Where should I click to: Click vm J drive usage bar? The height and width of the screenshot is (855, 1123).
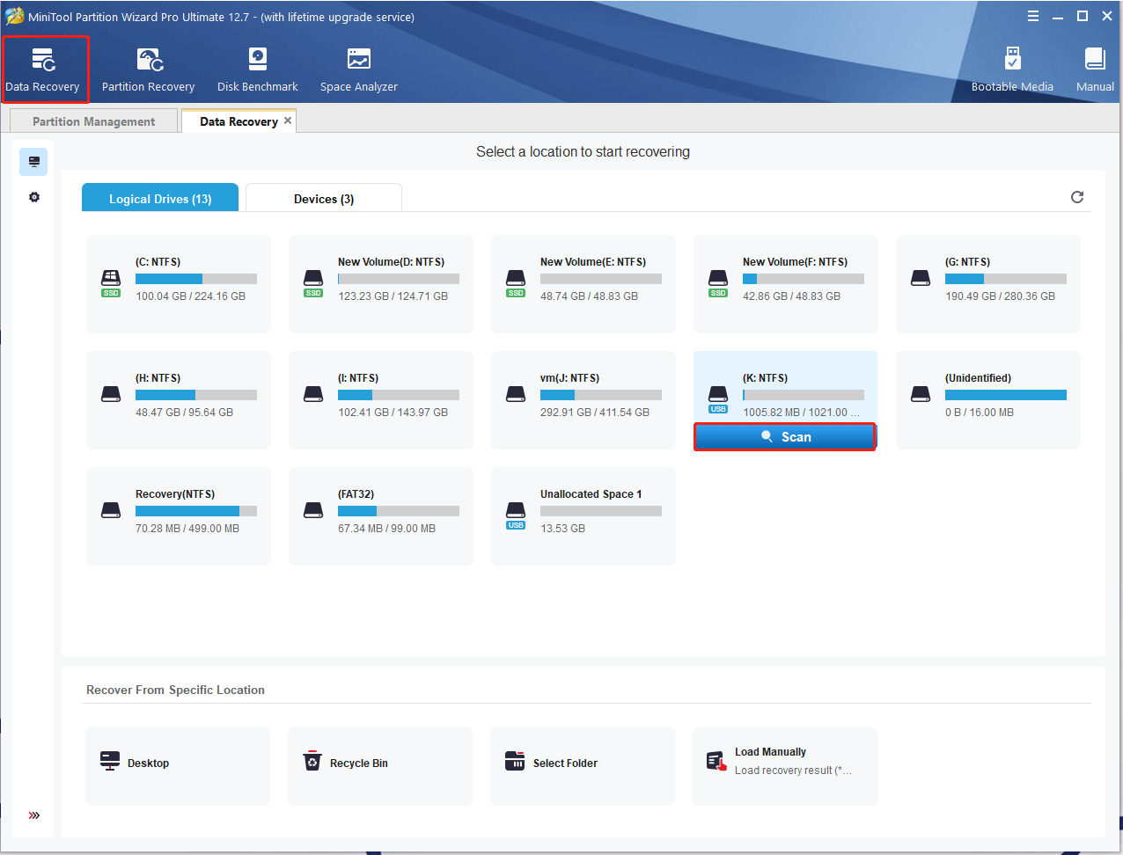point(601,395)
